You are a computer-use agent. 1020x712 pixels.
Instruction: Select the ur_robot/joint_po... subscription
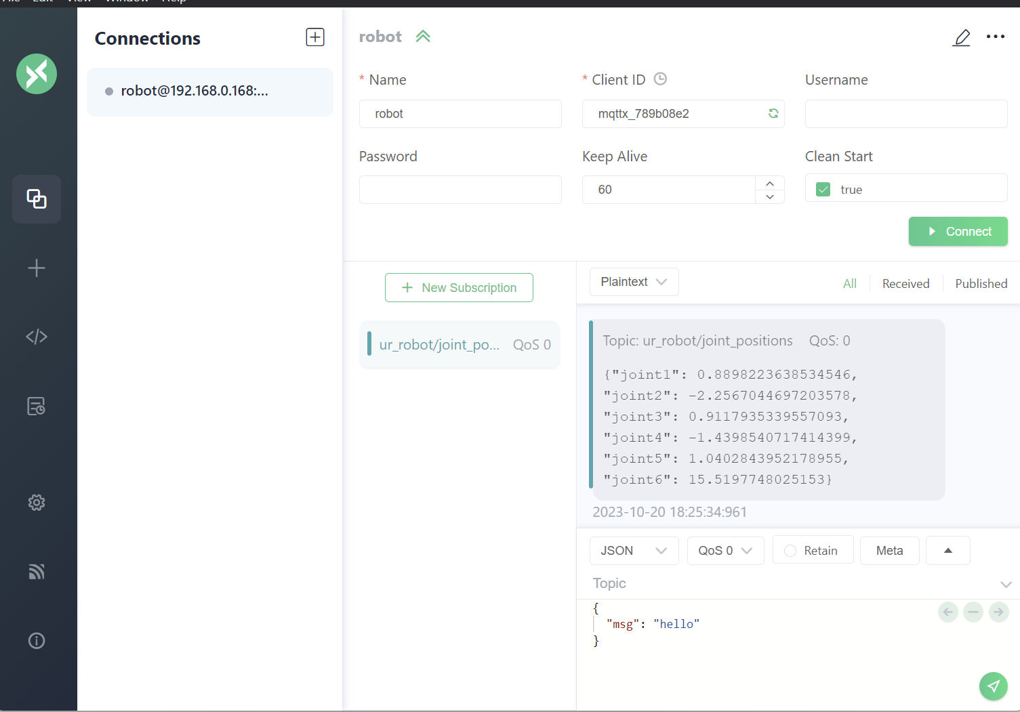460,345
